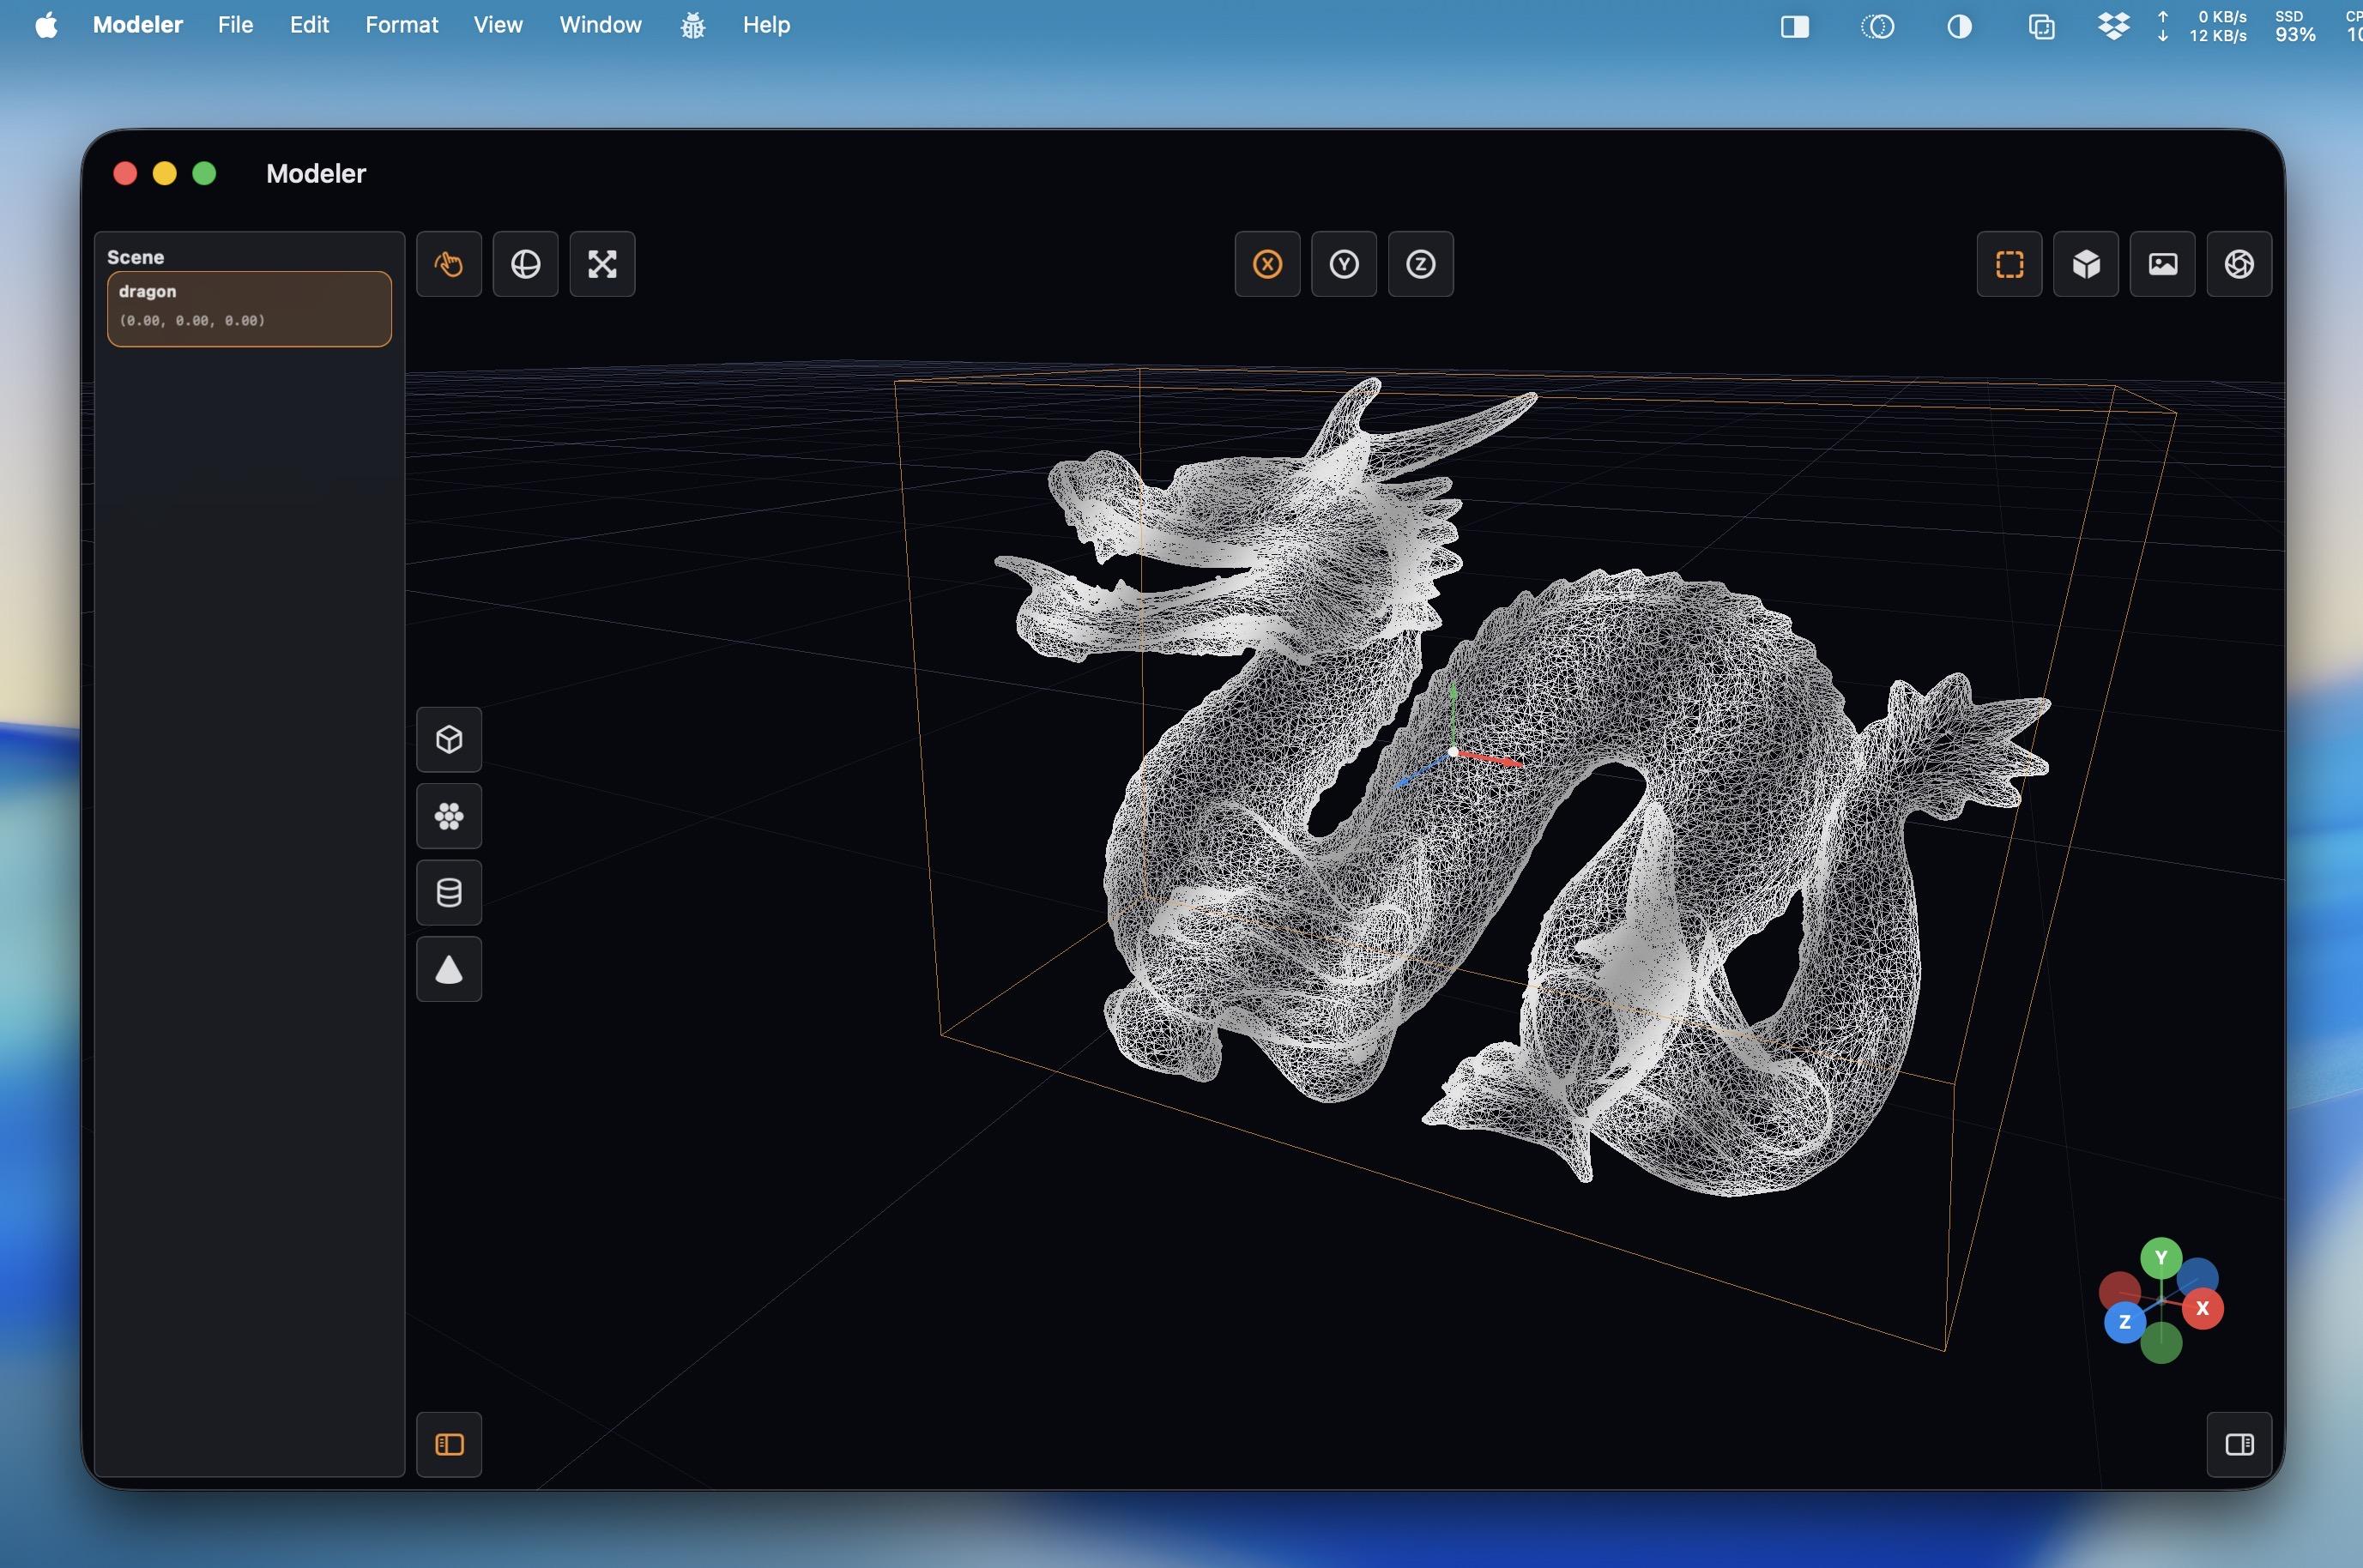The height and width of the screenshot is (1568, 2363).
Task: Toggle the right inspector sidebar
Action: [x=2240, y=1445]
